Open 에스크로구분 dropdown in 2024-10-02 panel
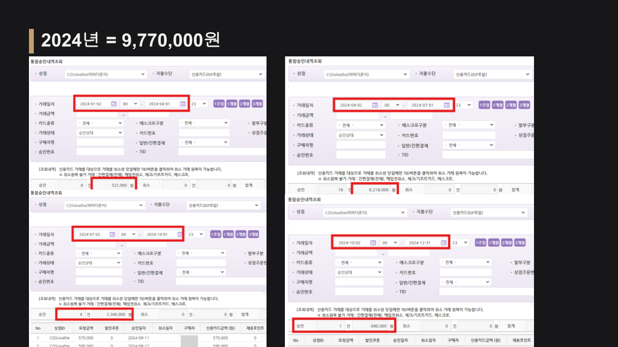 tap(465, 262)
